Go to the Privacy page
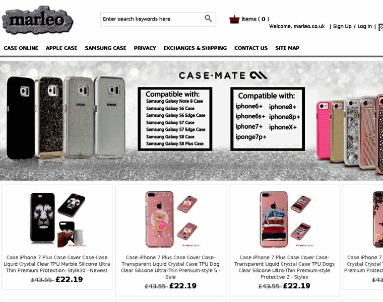Screen dimensions: 383x302 145,48
